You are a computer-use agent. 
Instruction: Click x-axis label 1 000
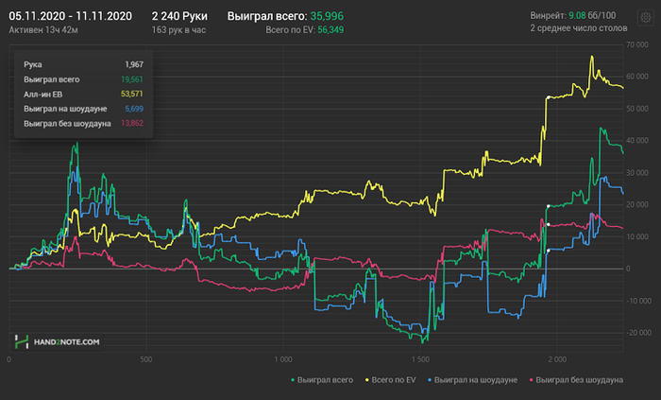[283, 359]
